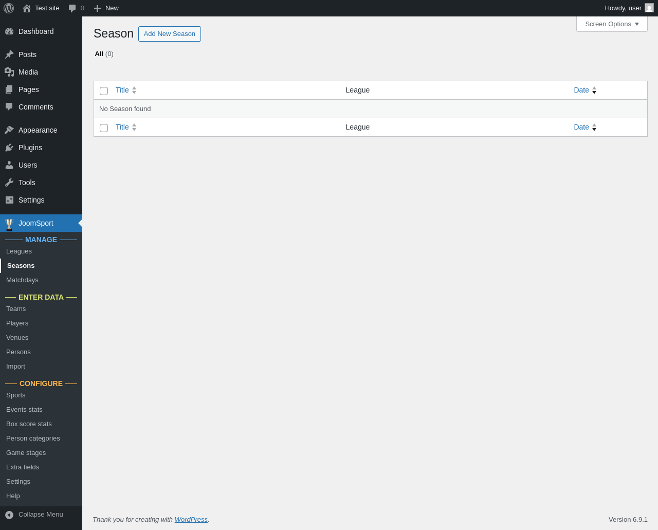Click the Date column header link

pyautogui.click(x=581, y=90)
